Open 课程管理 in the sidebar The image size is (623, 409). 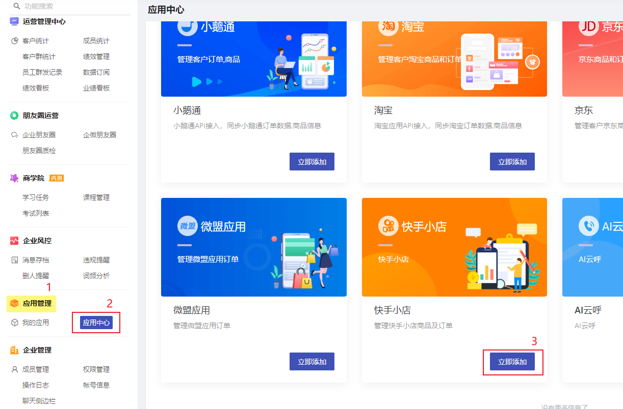click(96, 197)
